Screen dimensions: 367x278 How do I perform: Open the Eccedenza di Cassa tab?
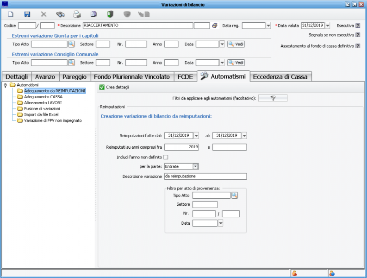[x=281, y=76]
